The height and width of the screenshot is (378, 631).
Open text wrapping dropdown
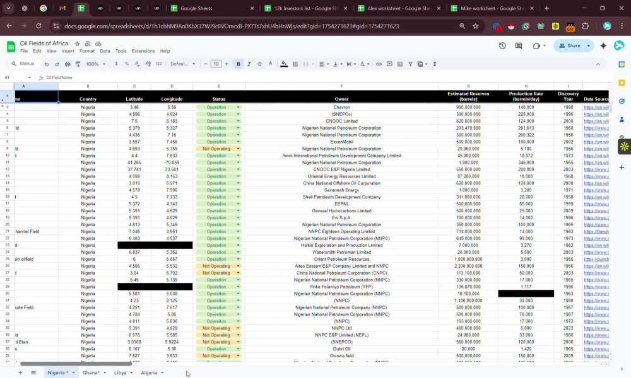[x=351, y=64]
